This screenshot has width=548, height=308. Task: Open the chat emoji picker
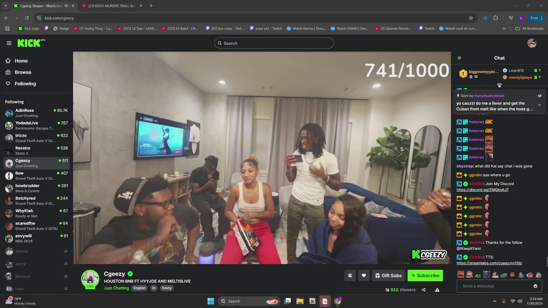tap(535, 286)
